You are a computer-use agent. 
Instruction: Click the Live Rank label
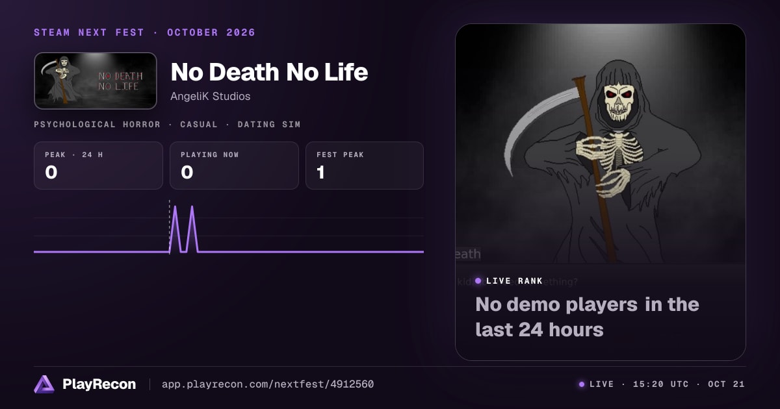click(514, 281)
